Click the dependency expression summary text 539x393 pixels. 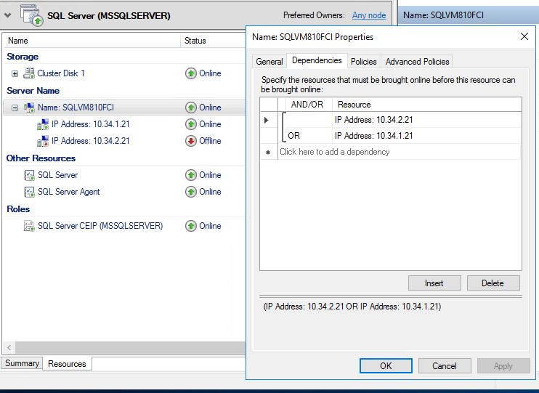352,307
